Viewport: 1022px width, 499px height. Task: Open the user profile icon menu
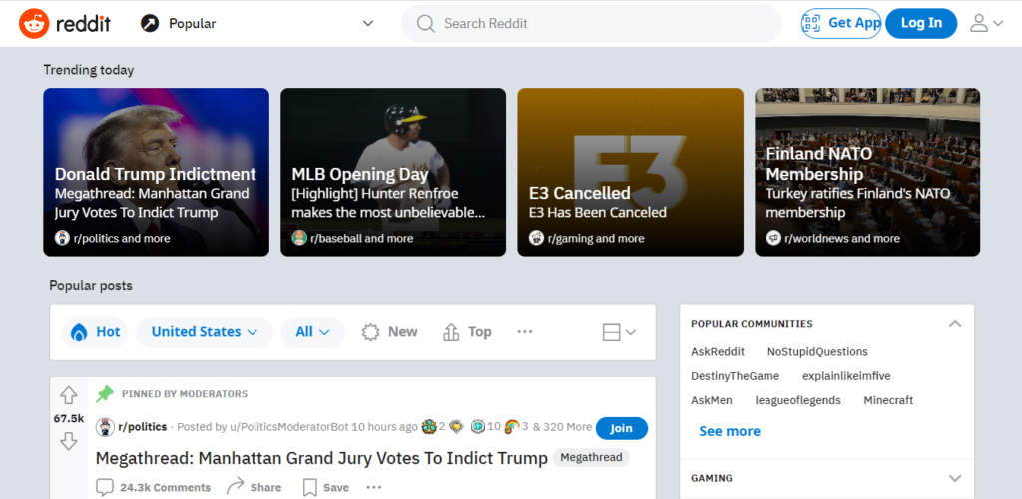pyautogui.click(x=979, y=23)
